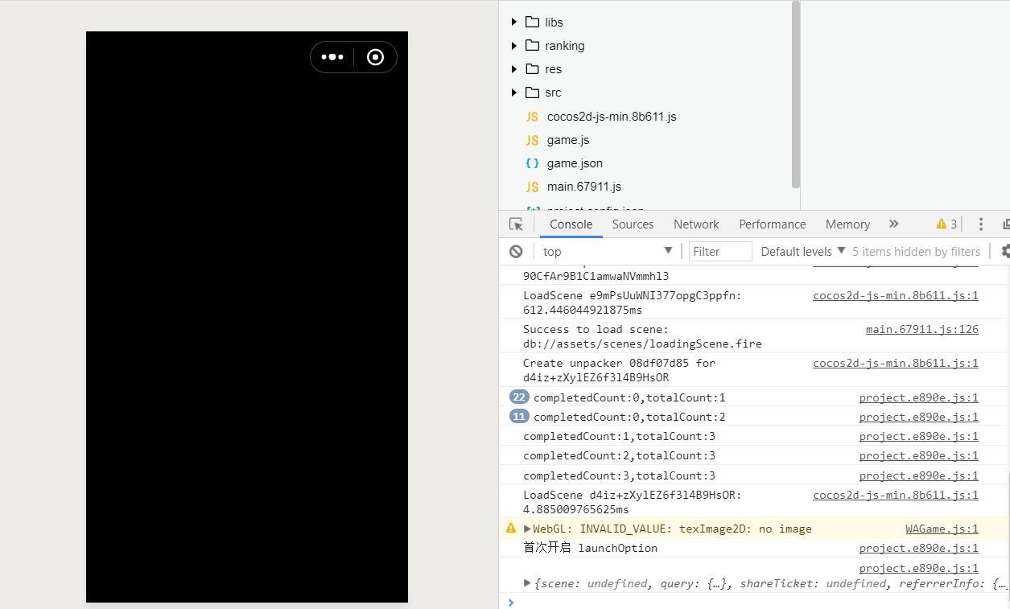This screenshot has width=1010, height=609.
Task: Open cocos2d-js-min link beside LoadScene e9mPsUuWNI377opgC3ppfn
Action: (x=895, y=295)
